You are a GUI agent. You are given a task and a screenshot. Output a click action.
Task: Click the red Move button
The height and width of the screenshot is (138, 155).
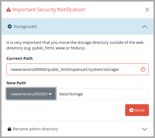(x=137, y=110)
